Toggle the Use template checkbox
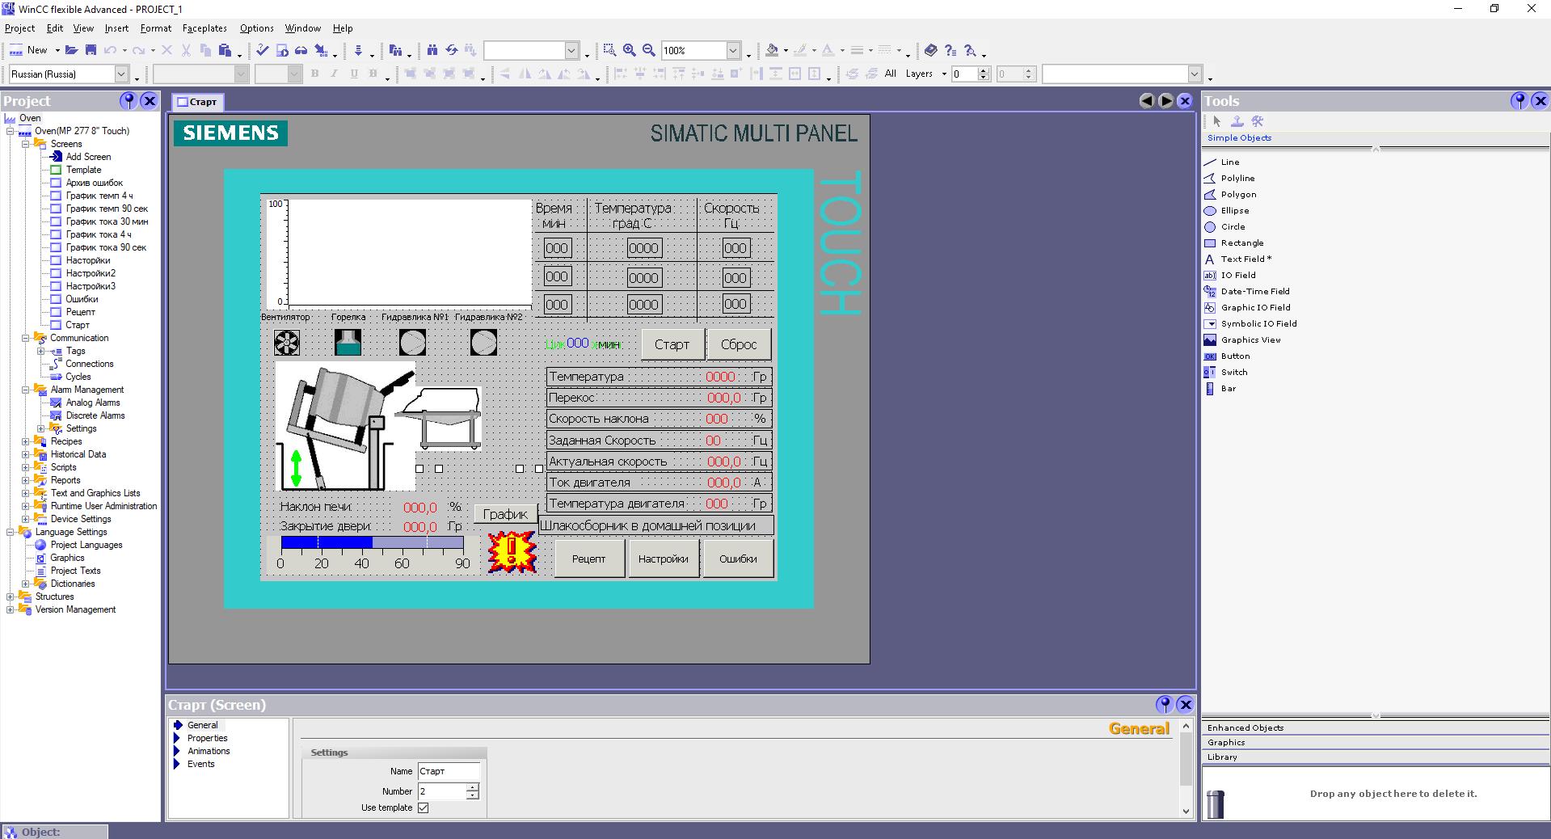The width and height of the screenshot is (1551, 839). [423, 807]
